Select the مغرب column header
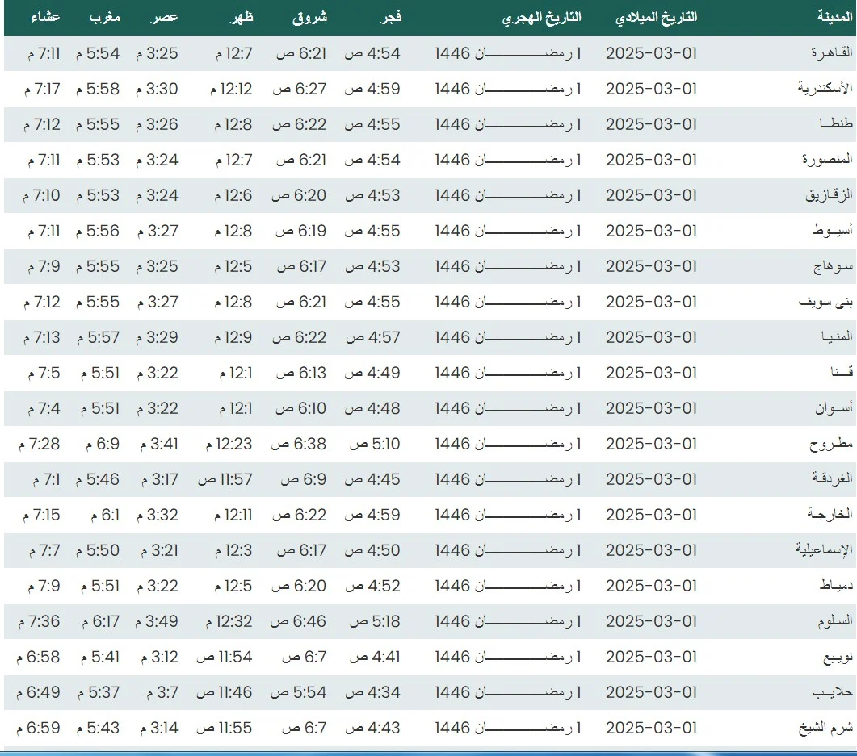857x756 pixels. tap(104, 17)
